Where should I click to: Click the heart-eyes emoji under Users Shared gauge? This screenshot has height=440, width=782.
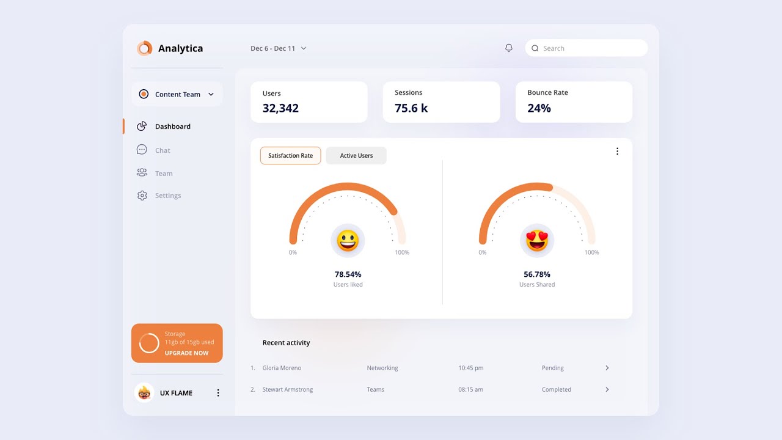537,240
